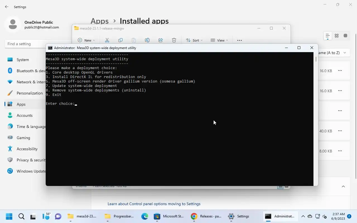Open Accounts settings
The height and width of the screenshot is (223, 357).
pos(25,115)
